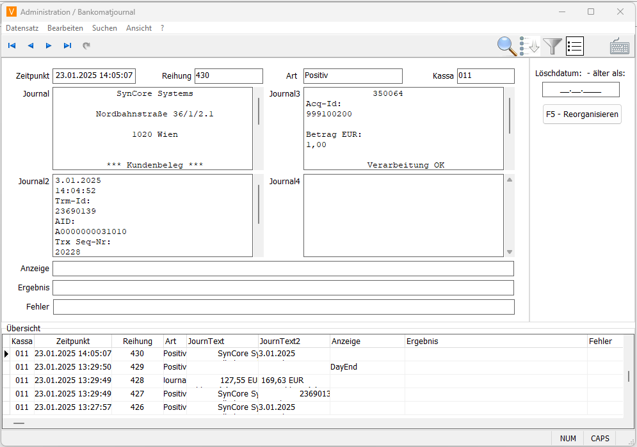Viewport: 637px width, 447px height.
Task: Click the sort order arrow icon
Action: 530,45
